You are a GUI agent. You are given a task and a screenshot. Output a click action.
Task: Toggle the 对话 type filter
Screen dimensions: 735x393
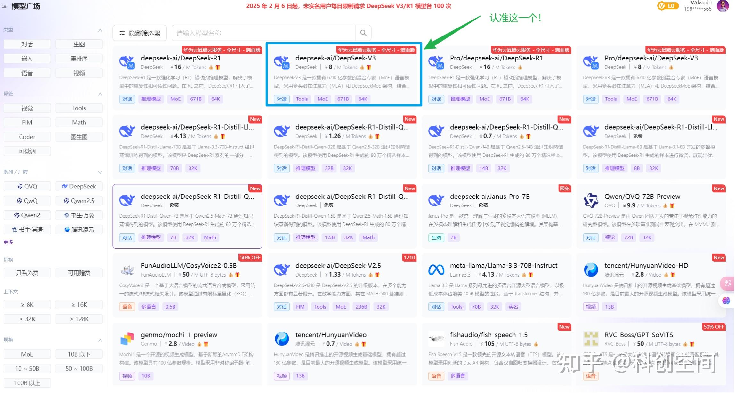coord(27,44)
